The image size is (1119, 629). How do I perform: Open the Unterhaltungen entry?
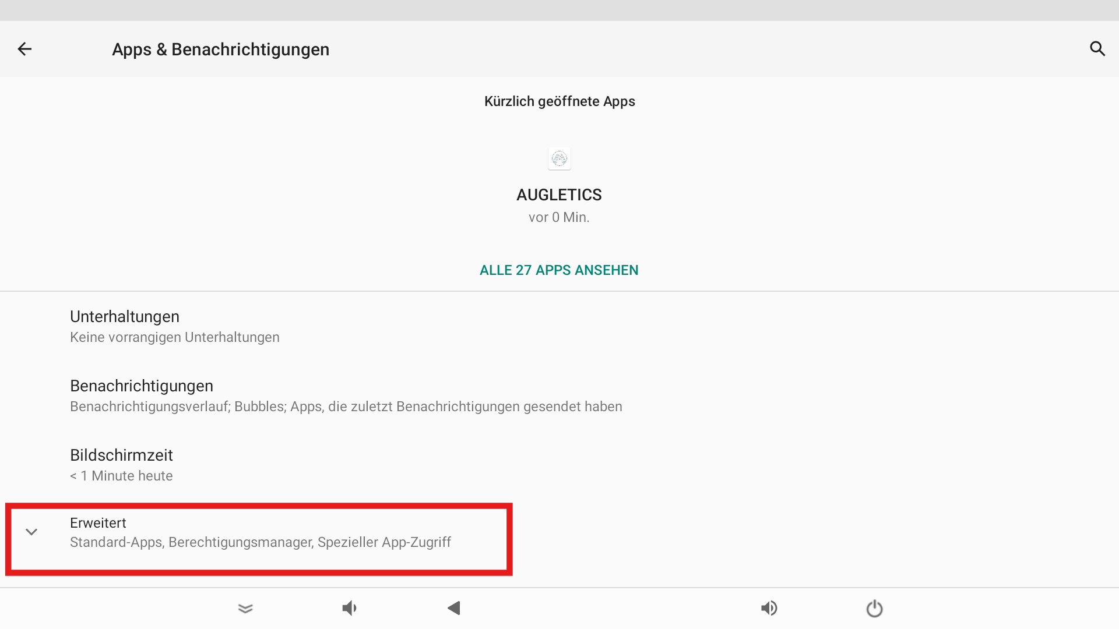559,326
